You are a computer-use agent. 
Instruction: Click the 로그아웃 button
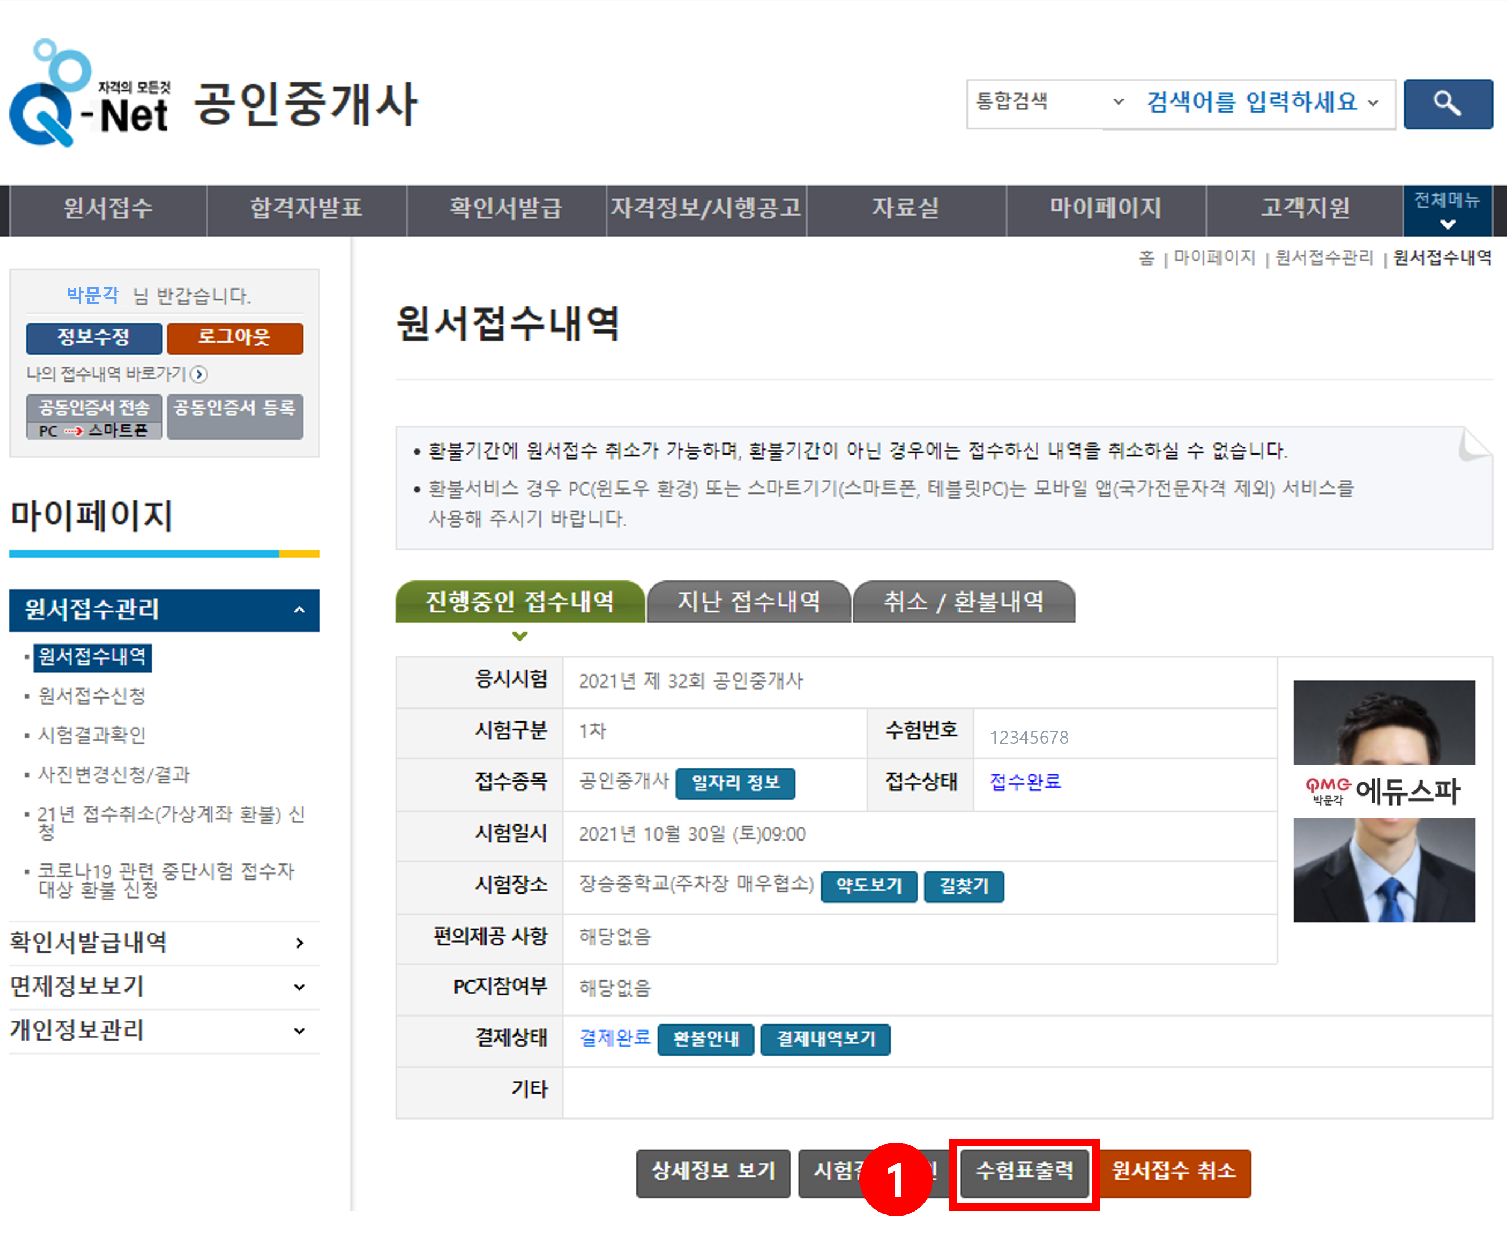click(x=235, y=339)
